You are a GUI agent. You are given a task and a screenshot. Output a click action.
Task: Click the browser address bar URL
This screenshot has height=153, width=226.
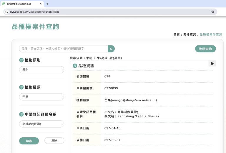tap(34, 12)
